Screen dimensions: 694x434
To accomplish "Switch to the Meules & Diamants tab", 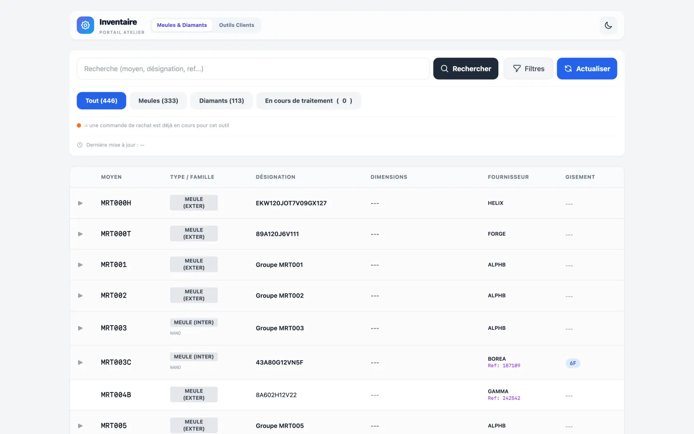I will pos(182,25).
